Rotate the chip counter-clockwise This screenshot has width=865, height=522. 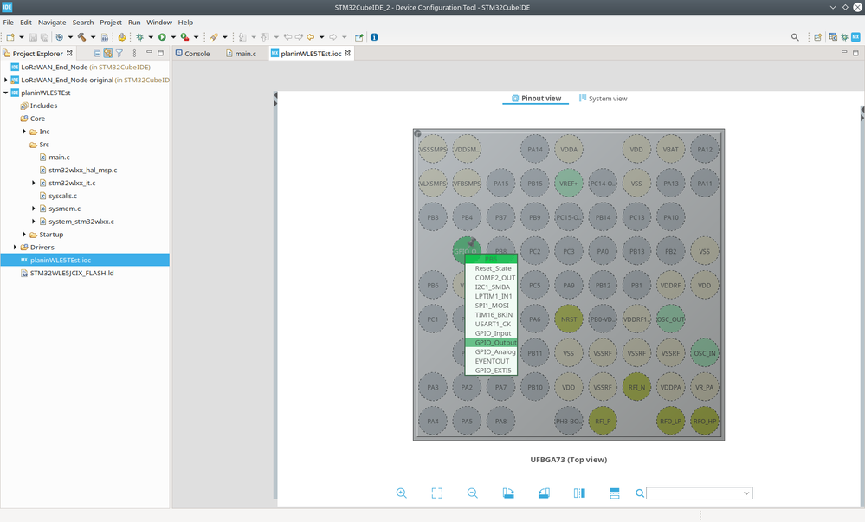click(x=544, y=493)
